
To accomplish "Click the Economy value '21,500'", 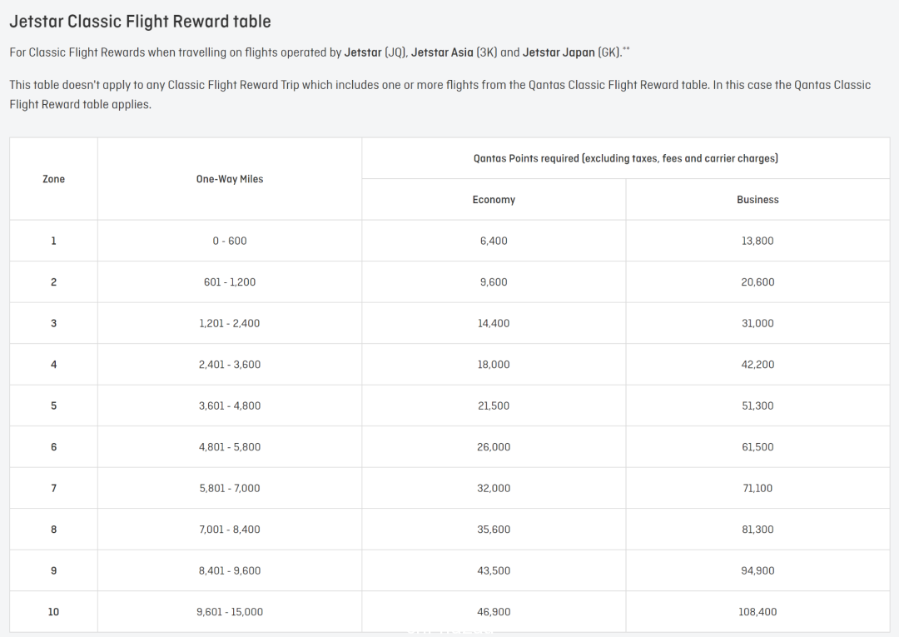I will coord(494,406).
